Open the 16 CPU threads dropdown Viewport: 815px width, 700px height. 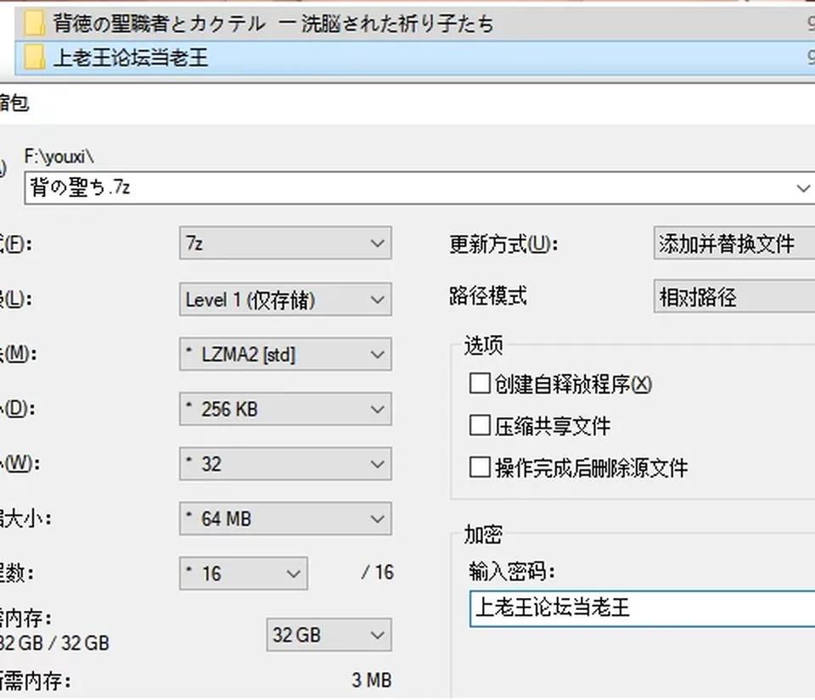coord(244,574)
